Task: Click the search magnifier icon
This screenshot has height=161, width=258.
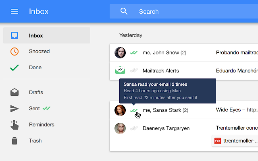Action: pos(124,11)
